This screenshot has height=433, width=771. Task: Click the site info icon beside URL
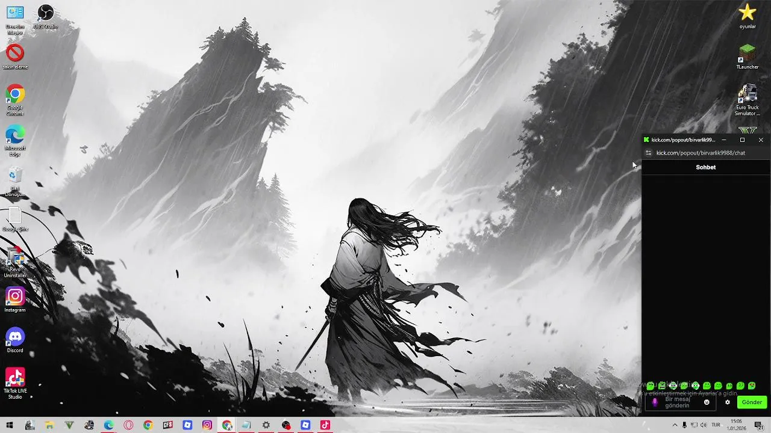649,153
